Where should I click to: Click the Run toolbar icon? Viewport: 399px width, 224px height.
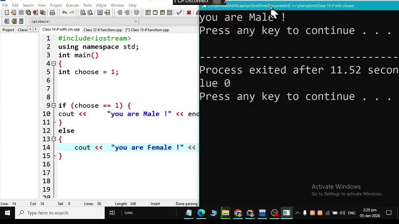155,12
